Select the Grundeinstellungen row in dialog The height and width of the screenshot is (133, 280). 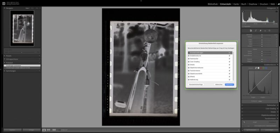pos(210,53)
